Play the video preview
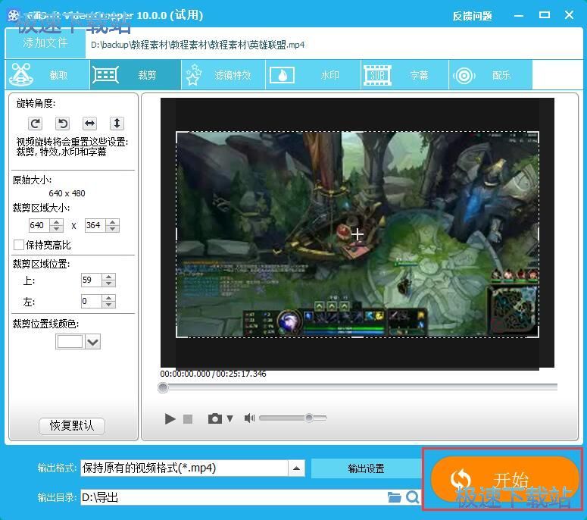 170,418
